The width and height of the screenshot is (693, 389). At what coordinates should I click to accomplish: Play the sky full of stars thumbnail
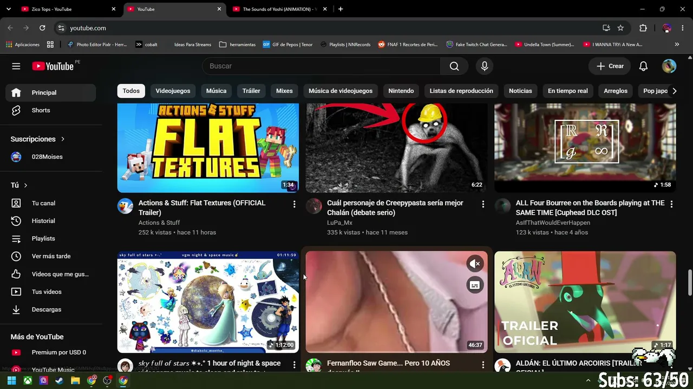(x=208, y=302)
